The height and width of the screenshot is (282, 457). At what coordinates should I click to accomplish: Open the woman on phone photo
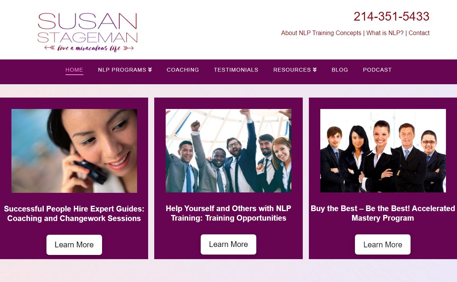coord(74,151)
